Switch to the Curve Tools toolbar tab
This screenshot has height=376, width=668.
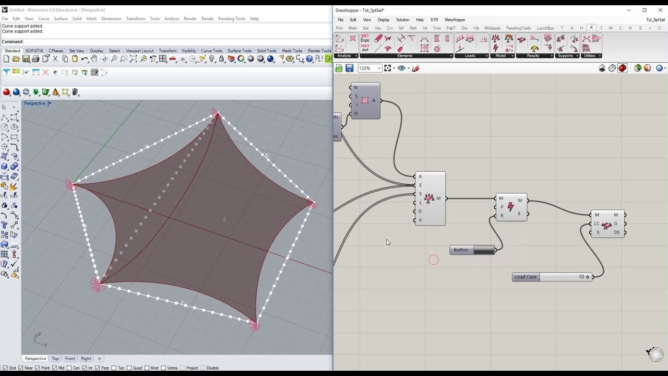(x=211, y=51)
